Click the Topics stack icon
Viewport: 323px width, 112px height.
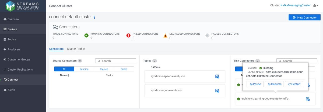pyautogui.click(x=5, y=39)
